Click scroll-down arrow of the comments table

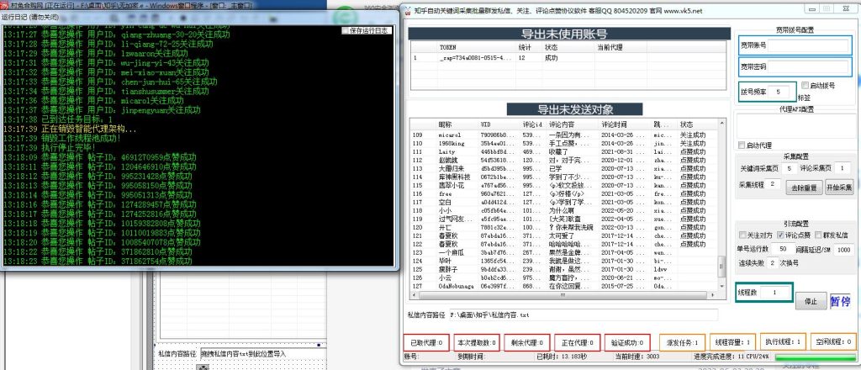(721, 287)
